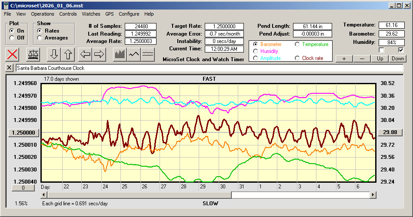The image size is (413, 217).
Task: Select the Temperature scale radio button
Action: point(297,44)
